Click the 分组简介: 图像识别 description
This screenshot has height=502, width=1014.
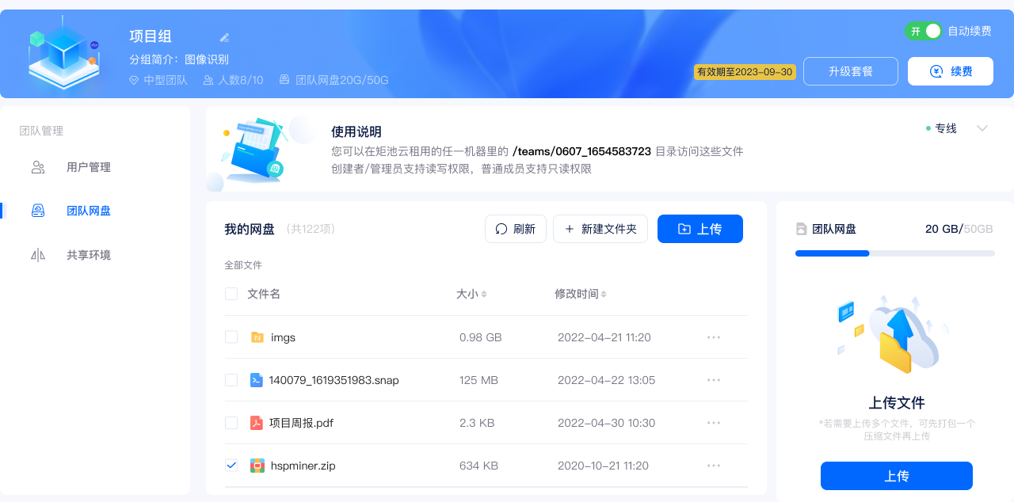(179, 59)
